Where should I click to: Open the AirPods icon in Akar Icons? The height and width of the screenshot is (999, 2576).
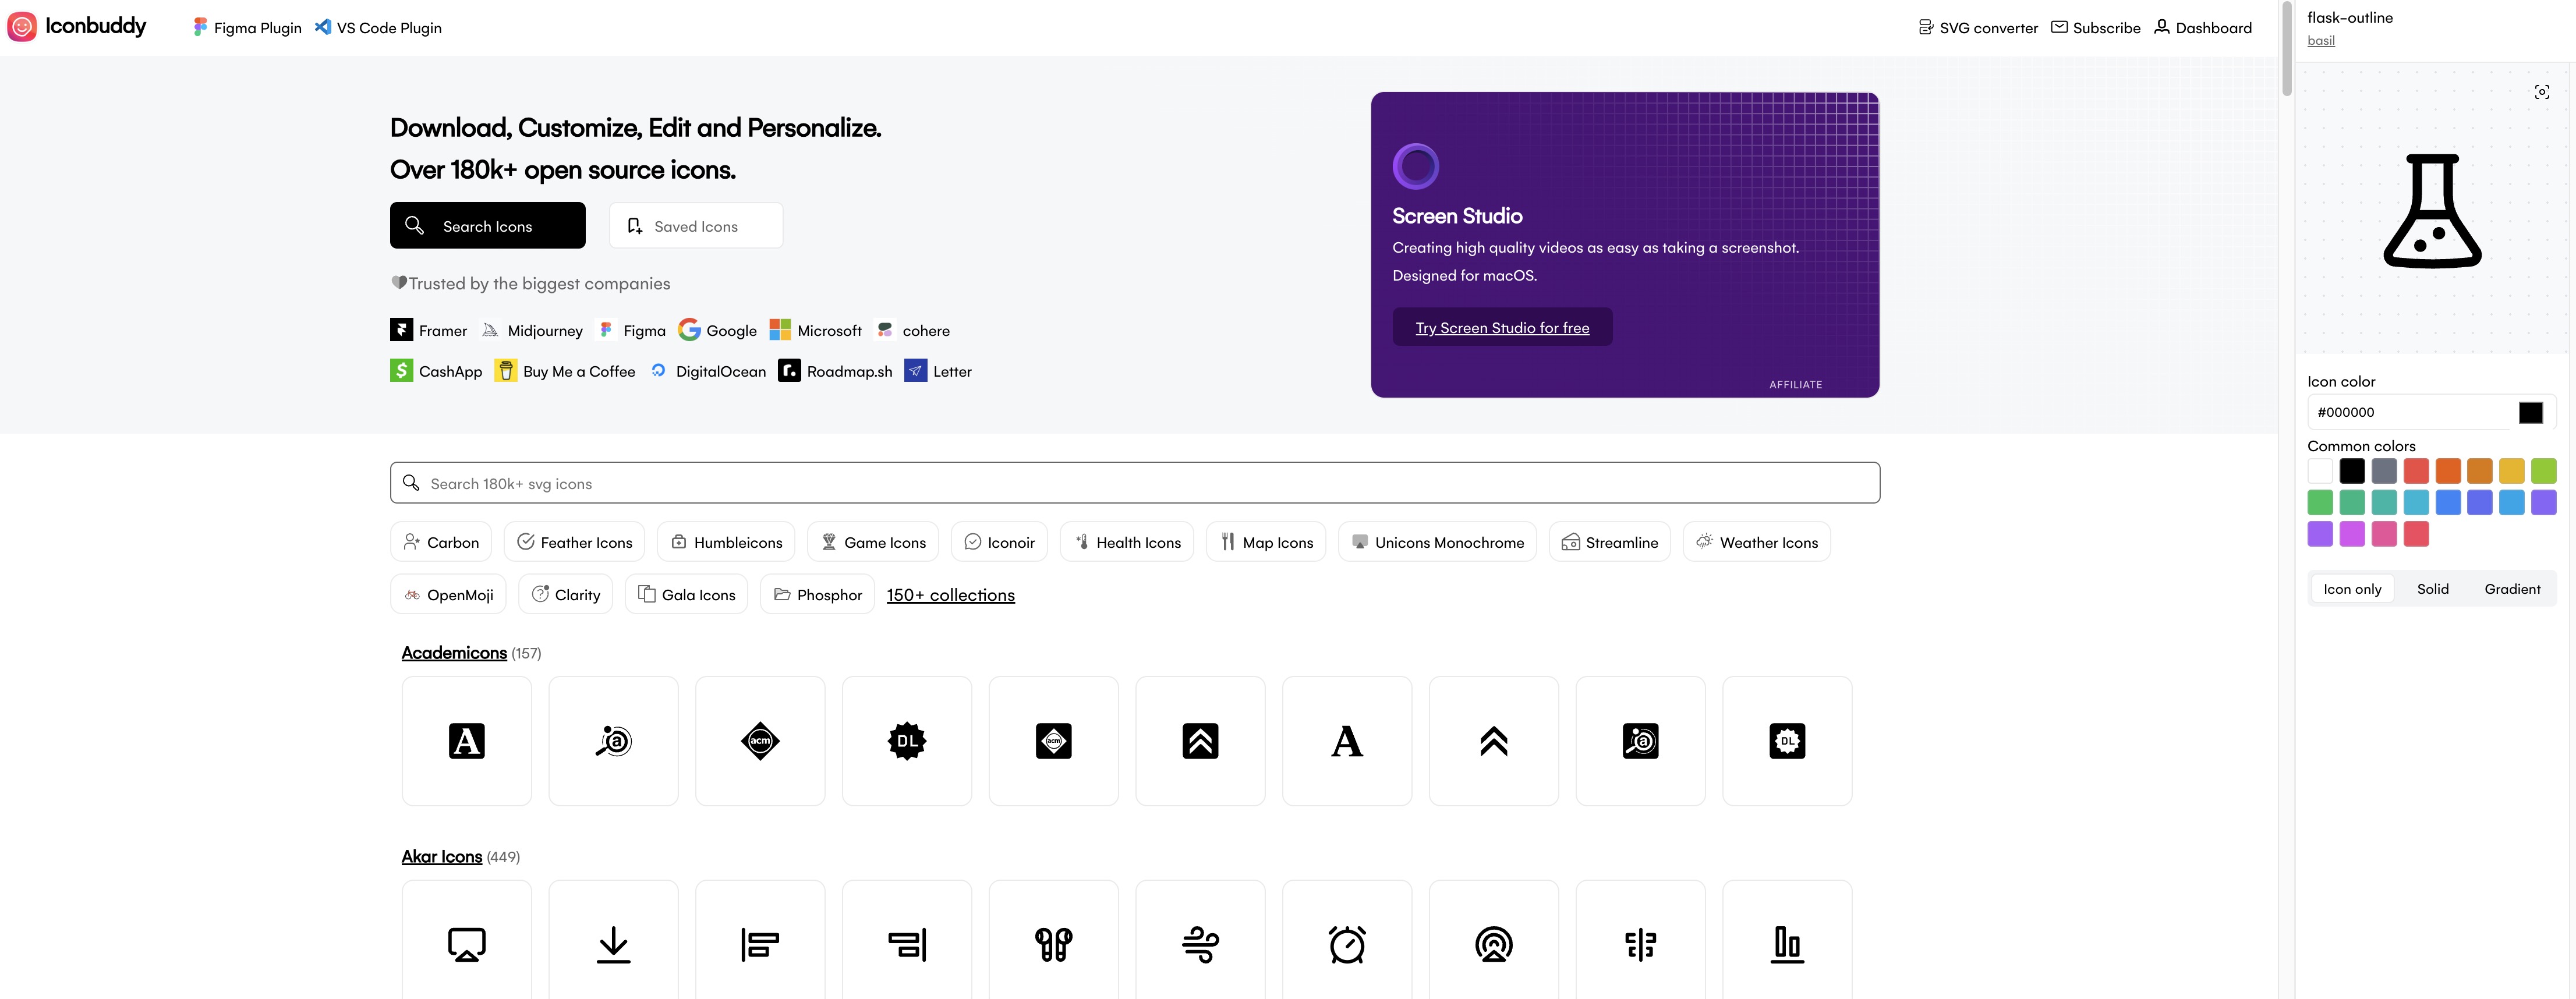1053,944
